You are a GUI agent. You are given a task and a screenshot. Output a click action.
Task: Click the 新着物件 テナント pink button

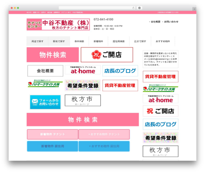coord(52,134)
